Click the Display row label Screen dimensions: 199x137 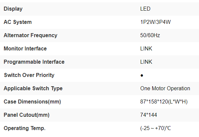(13, 9)
